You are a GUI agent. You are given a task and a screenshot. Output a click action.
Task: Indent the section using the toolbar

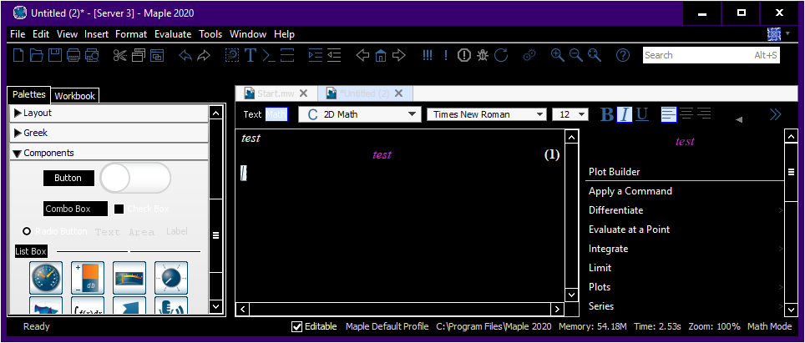click(315, 55)
